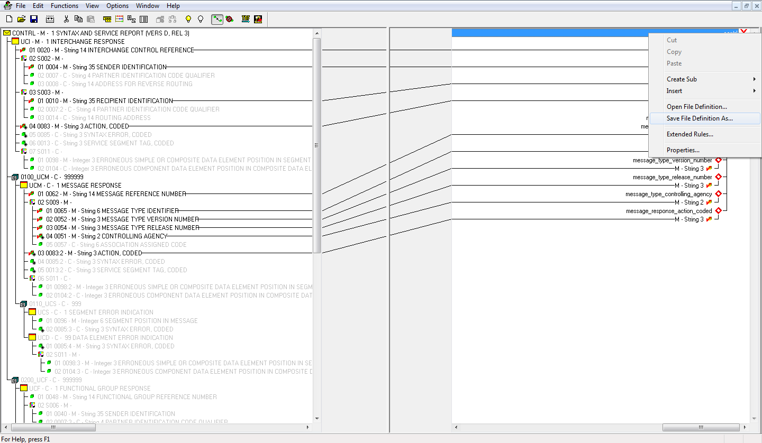Turn on the yellow light bulb toggle
Screen dimensions: 762x443
187,19
